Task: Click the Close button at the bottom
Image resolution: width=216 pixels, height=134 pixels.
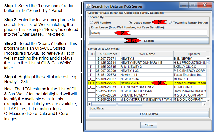Action: [149, 125]
